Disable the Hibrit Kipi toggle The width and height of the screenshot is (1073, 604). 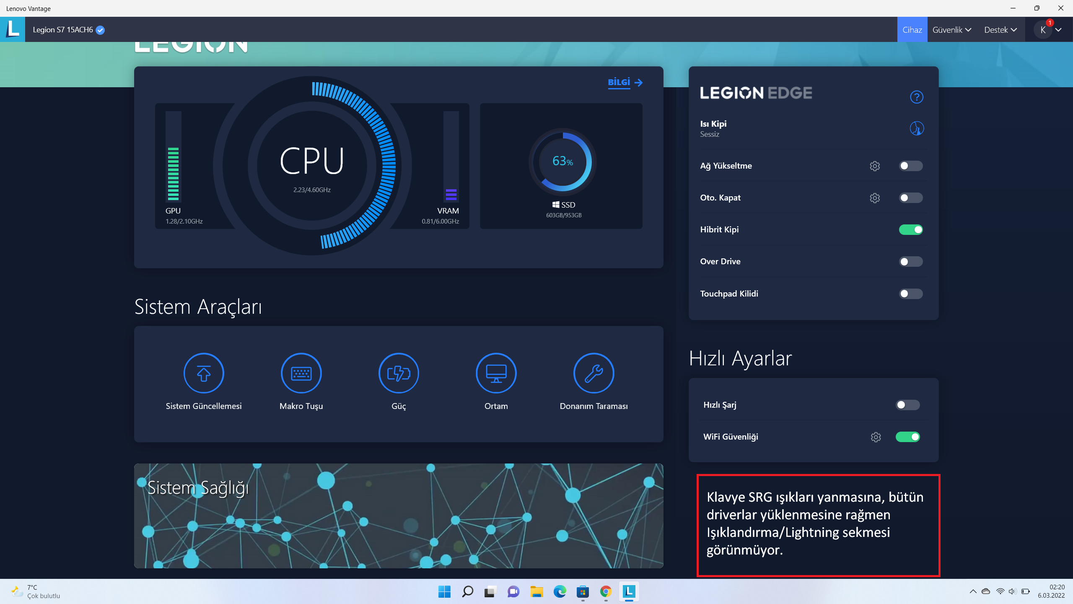coord(910,230)
